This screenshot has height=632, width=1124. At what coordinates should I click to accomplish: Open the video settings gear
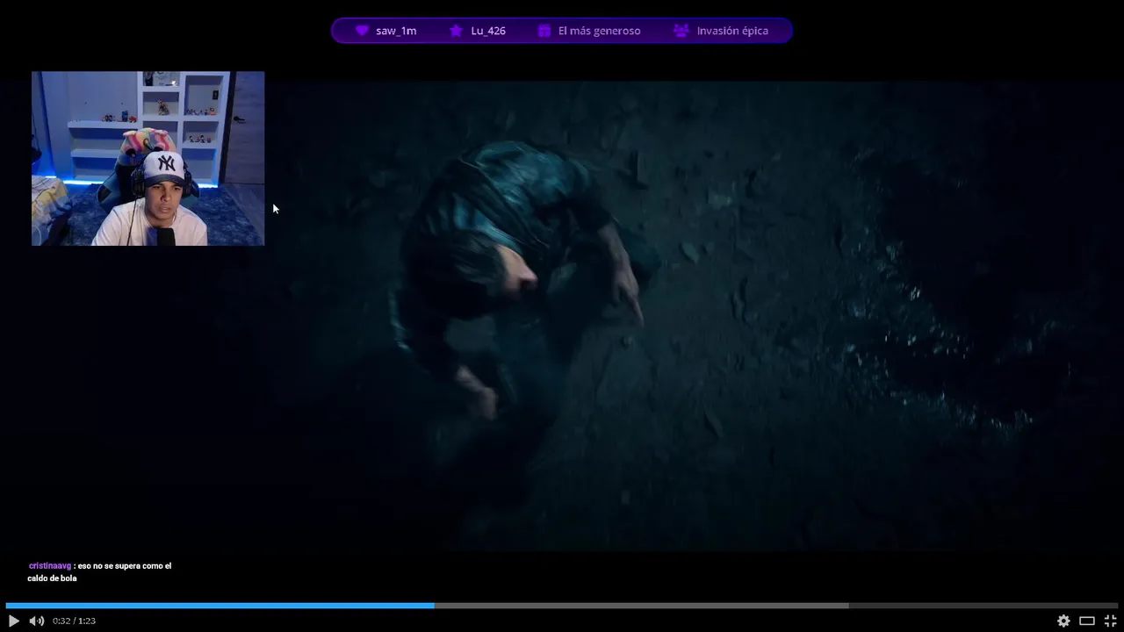pos(1063,621)
